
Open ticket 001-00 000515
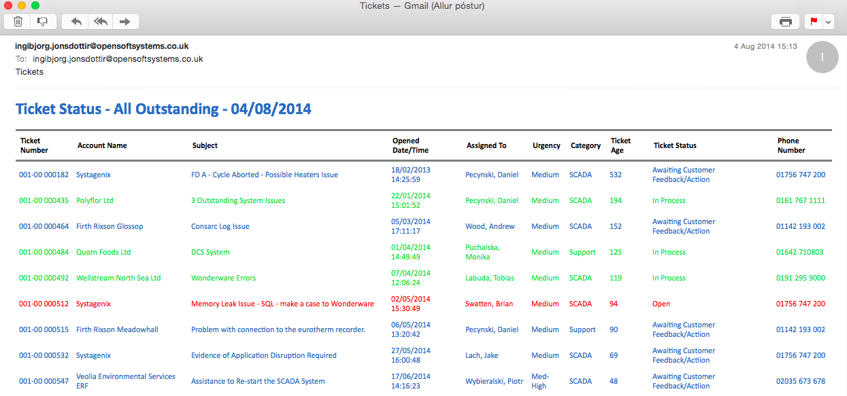(44, 329)
